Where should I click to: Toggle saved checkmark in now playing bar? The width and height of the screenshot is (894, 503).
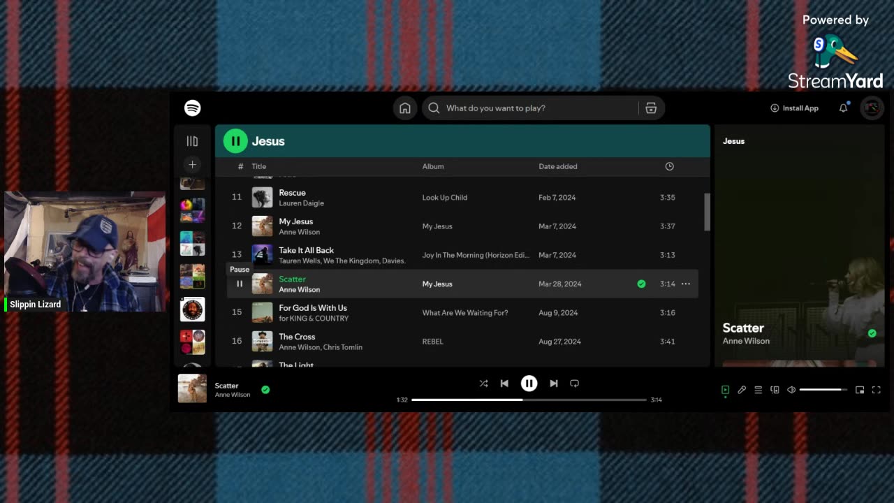tap(265, 390)
